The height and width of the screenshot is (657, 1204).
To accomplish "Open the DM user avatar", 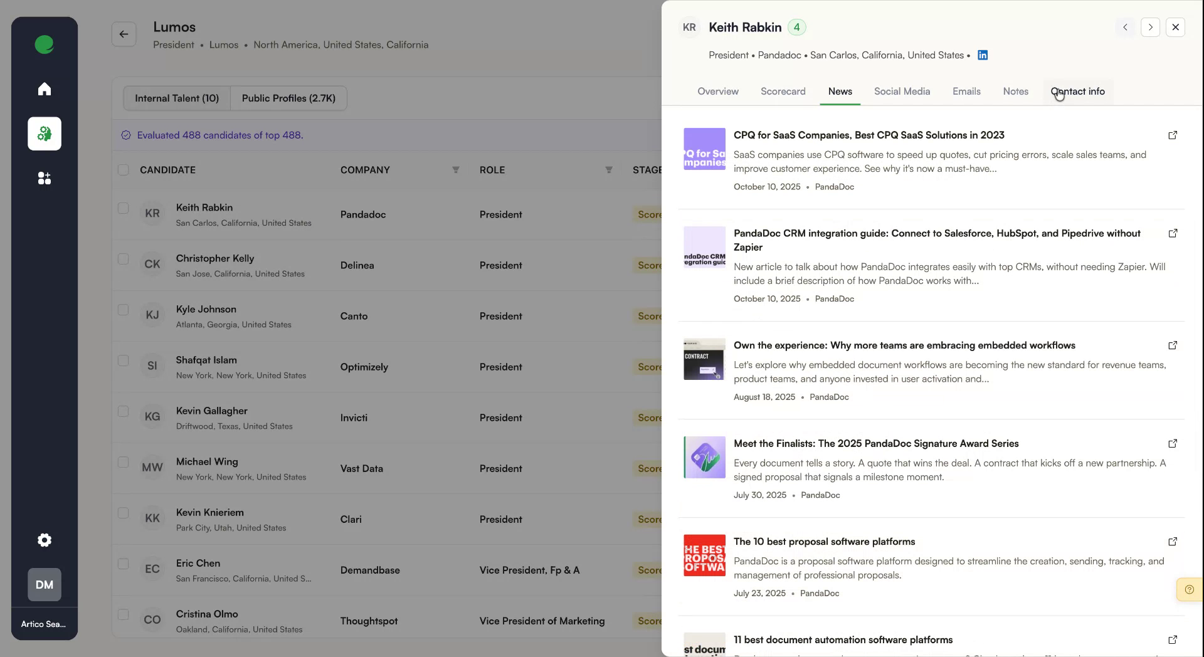I will [x=44, y=584].
